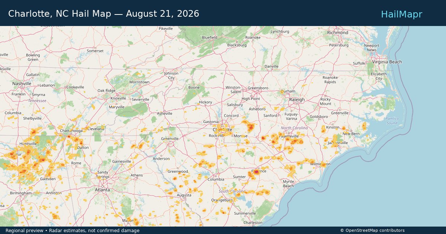Click the Dalton city label

pos(83,147)
